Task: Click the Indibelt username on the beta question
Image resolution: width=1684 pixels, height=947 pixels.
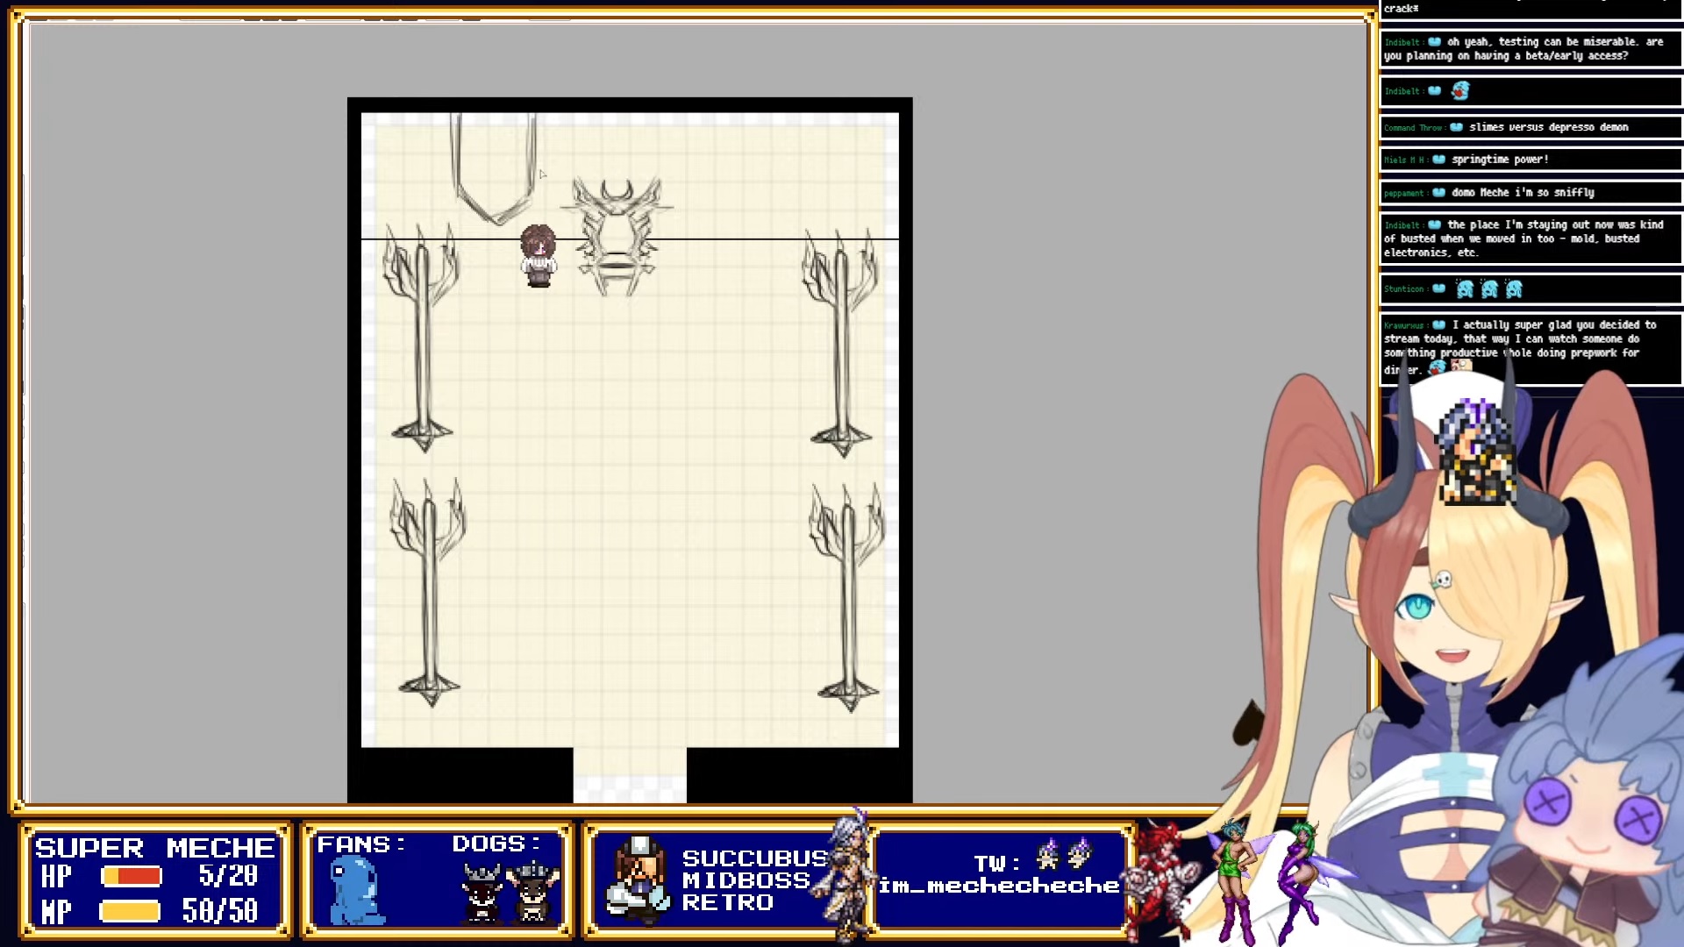Action: pos(1402,42)
